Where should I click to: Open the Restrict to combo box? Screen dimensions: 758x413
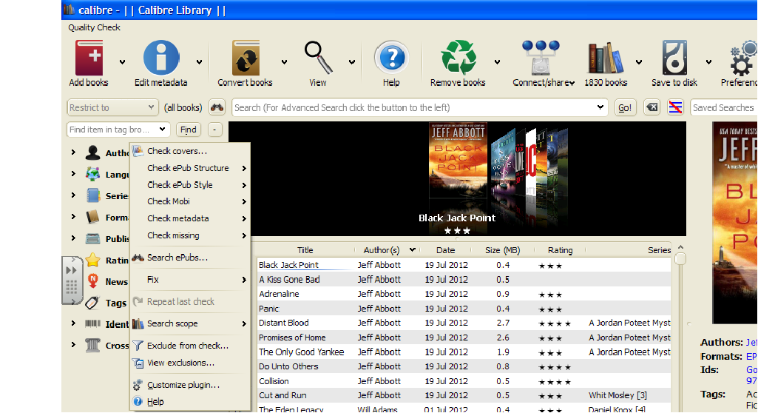click(x=112, y=107)
